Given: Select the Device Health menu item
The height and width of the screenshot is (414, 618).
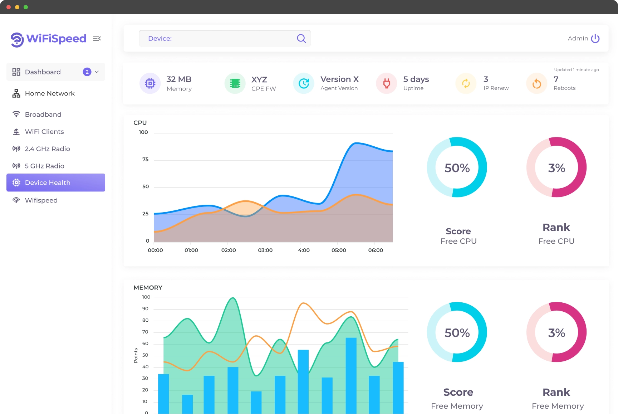Looking at the screenshot, I should tap(56, 182).
